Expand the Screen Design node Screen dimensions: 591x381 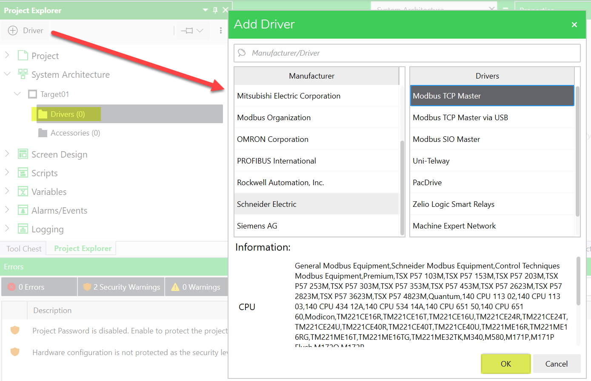click(7, 154)
